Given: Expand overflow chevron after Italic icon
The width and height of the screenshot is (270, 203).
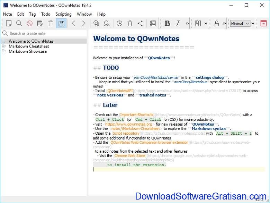Looking at the screenshot, I should (x=187, y=24).
